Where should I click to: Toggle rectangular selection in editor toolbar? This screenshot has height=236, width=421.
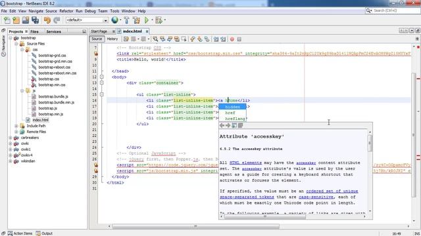(184, 39)
